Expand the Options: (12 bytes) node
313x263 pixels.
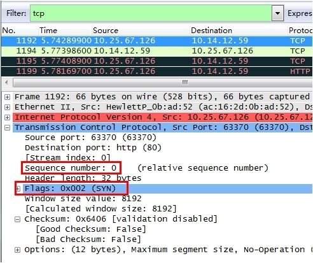(x=17, y=250)
